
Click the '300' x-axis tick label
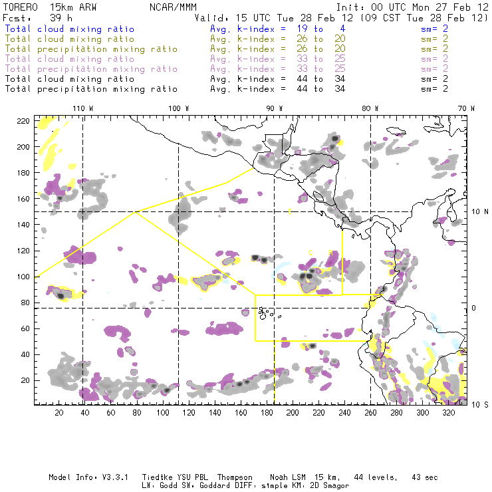tap(422, 413)
